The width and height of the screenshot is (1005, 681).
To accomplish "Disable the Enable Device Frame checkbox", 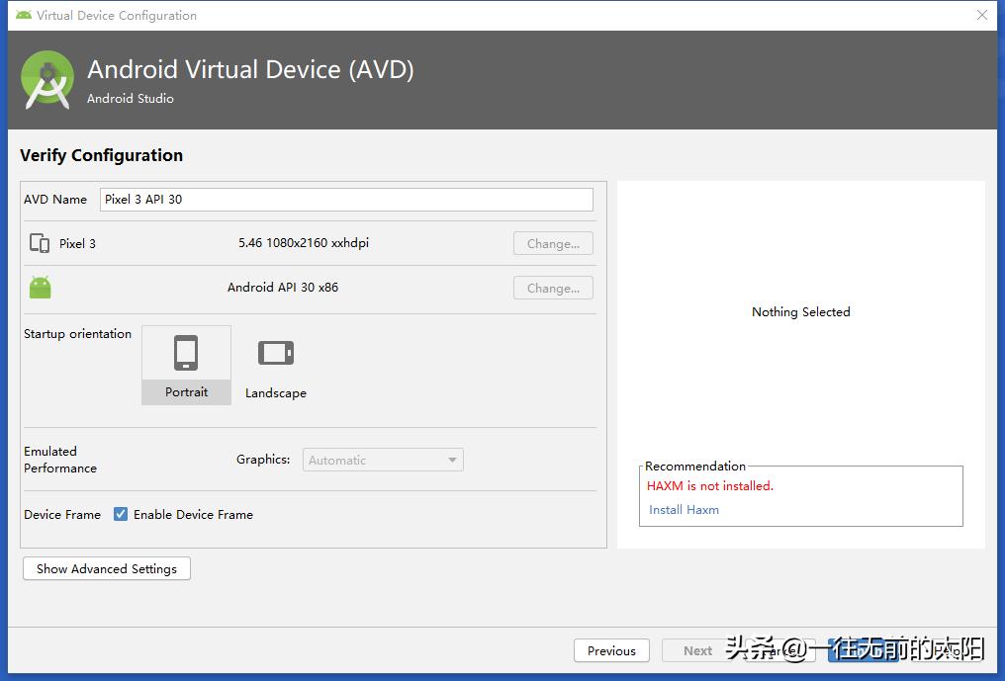I will pyautogui.click(x=120, y=514).
